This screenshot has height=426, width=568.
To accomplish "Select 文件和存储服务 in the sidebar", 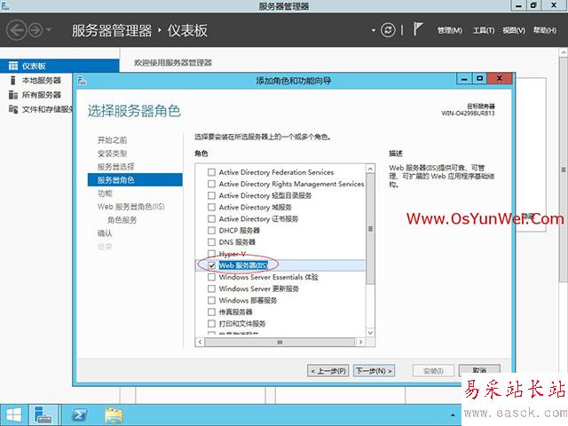I will pos(47,109).
